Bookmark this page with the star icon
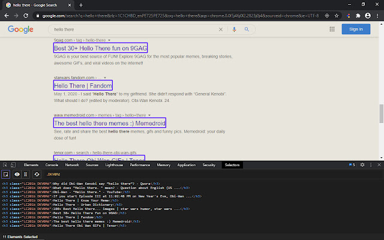Viewport: 384px width, 240px height. coord(337,16)
